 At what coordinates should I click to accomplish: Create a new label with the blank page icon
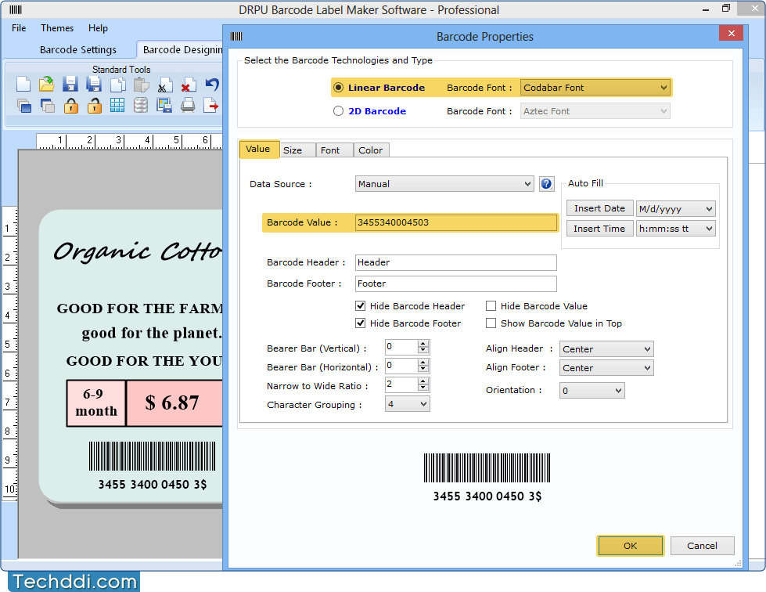(23, 84)
